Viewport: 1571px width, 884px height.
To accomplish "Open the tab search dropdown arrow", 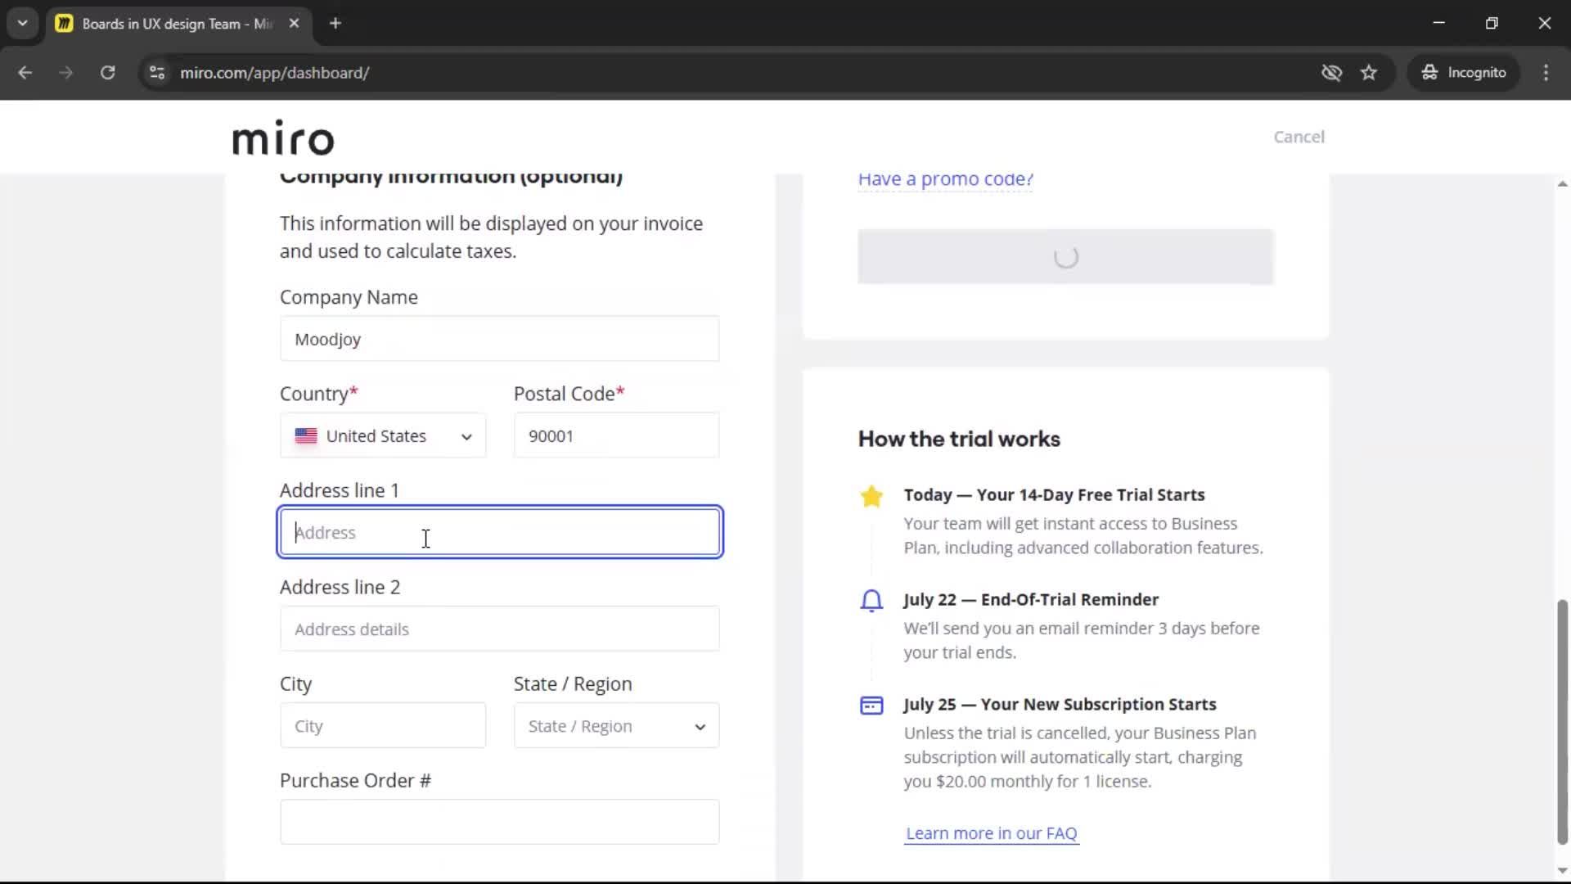I will pyautogui.click(x=23, y=24).
